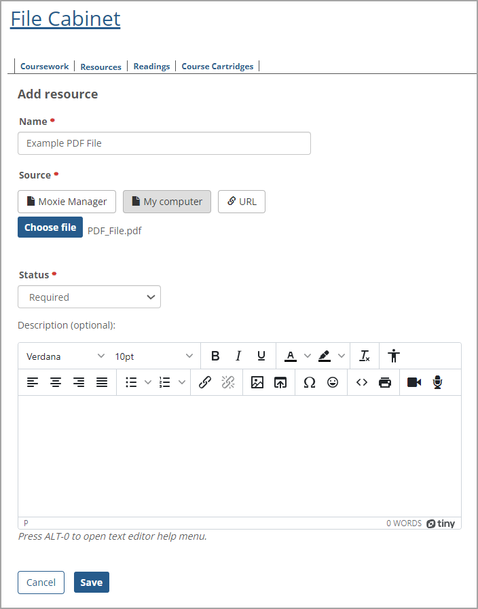478x609 pixels.
Task: Choose Moxie Manager as the source
Action: tap(67, 201)
